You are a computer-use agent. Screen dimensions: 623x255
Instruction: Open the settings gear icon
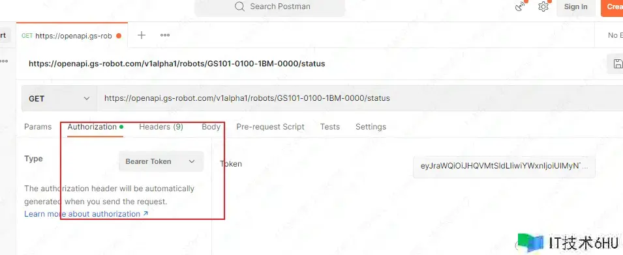point(543,7)
